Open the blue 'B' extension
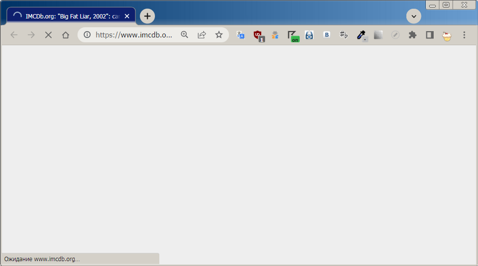This screenshot has height=266, width=478. tap(326, 35)
